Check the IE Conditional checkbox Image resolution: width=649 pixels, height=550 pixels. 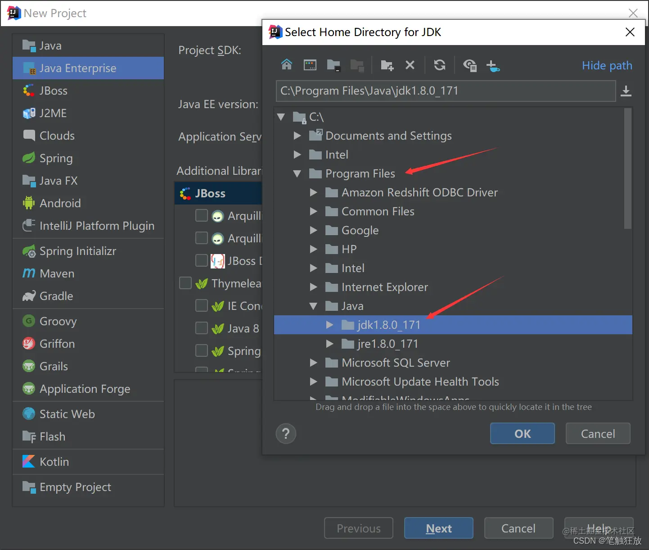[202, 305]
